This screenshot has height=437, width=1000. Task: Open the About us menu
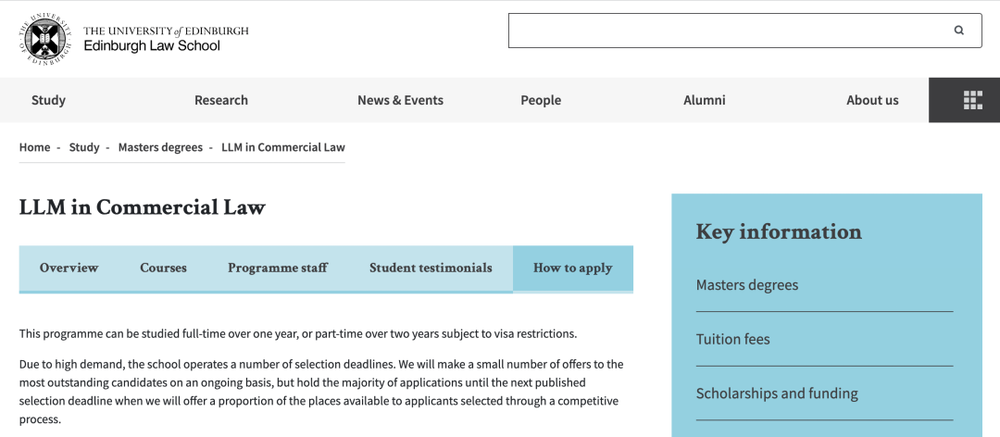pos(872,100)
